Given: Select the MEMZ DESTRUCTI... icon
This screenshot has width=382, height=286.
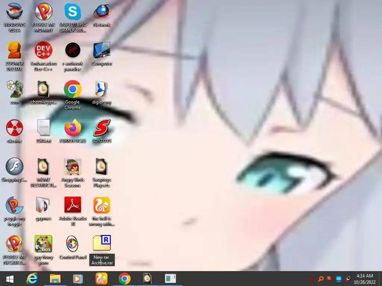Looking at the screenshot, I should point(43,172).
